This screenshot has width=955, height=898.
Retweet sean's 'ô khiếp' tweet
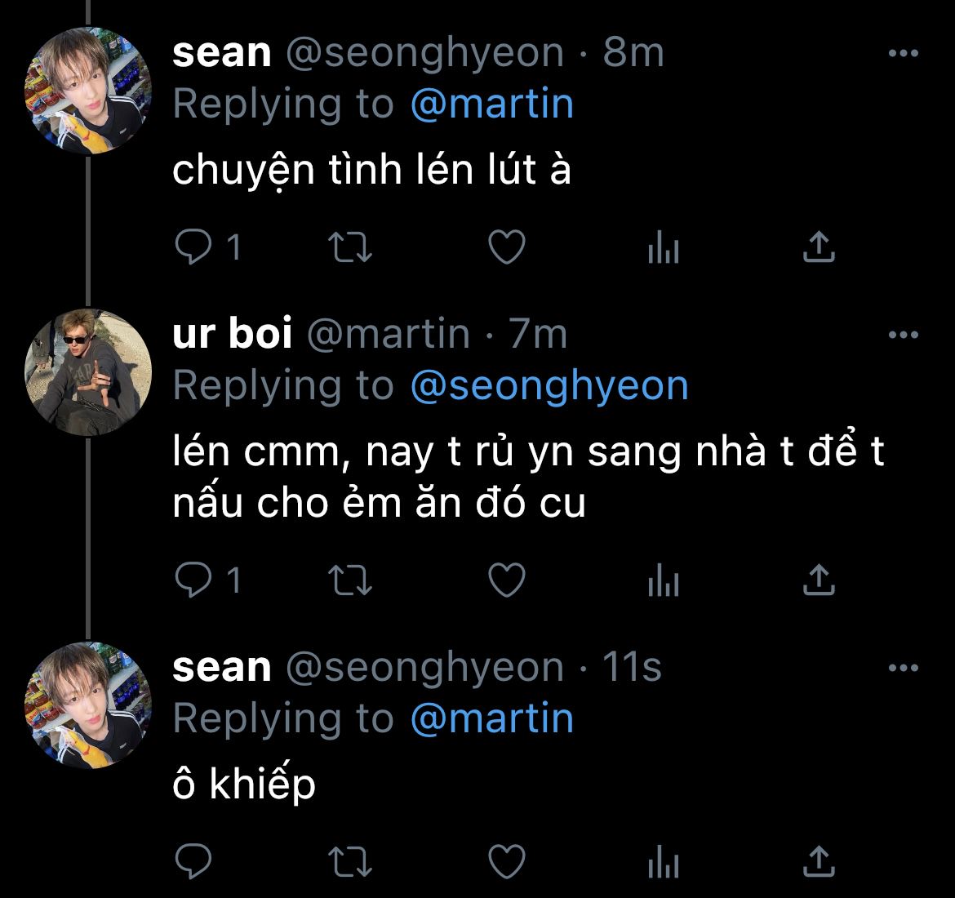[349, 861]
